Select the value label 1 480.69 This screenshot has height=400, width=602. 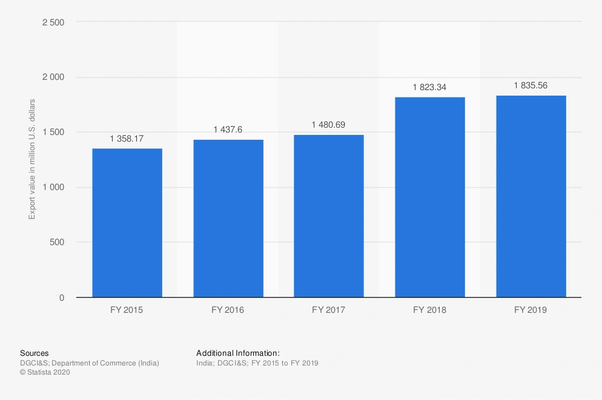[x=329, y=125]
